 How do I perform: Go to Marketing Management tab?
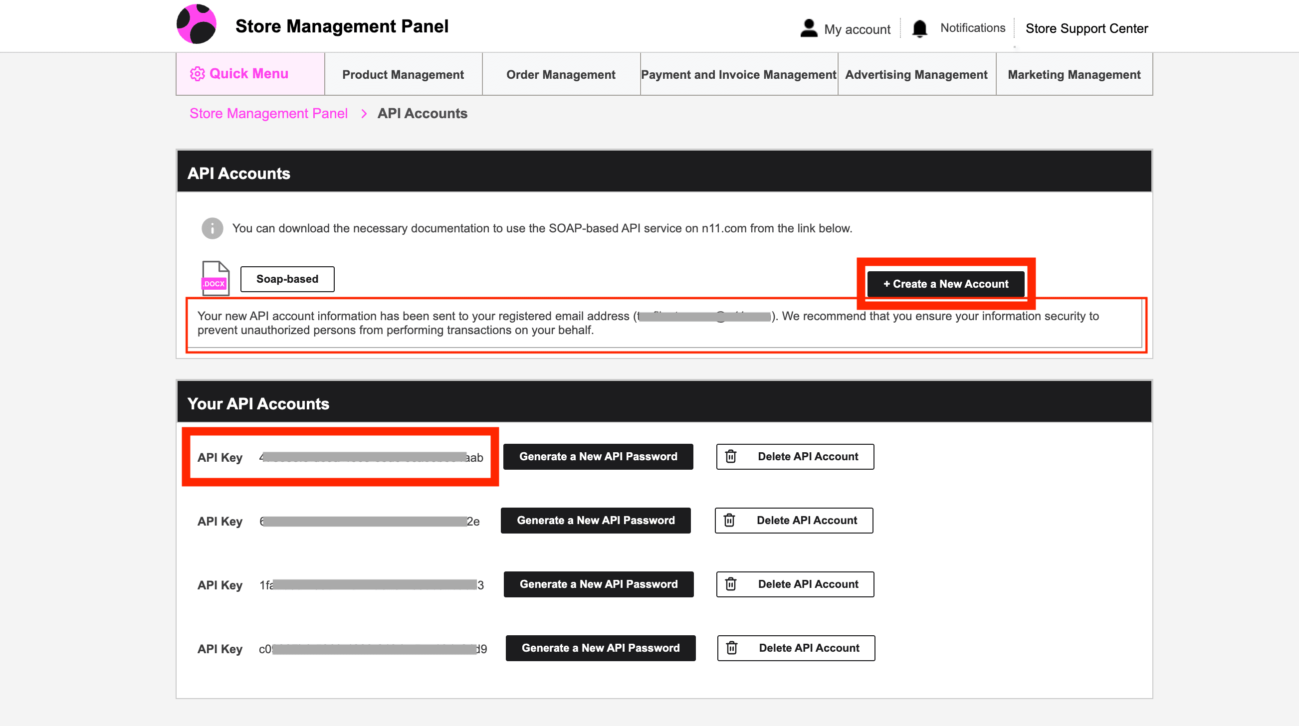(x=1074, y=75)
